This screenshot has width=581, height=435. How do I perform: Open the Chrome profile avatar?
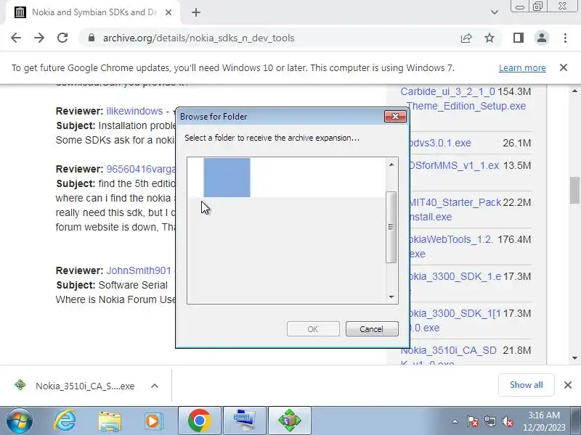(541, 38)
